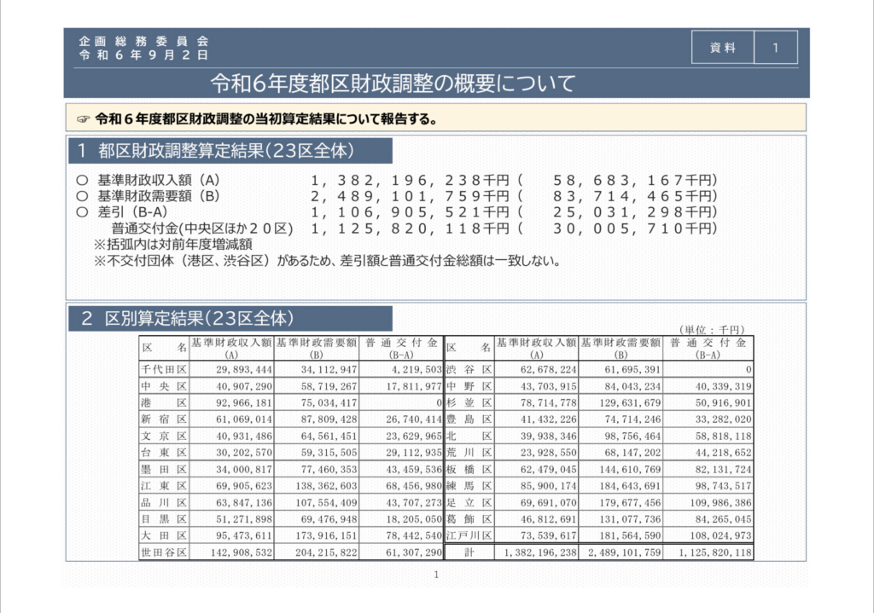Click 足立区 grant value 109,986,386
The image size is (874, 613).
[720, 503]
